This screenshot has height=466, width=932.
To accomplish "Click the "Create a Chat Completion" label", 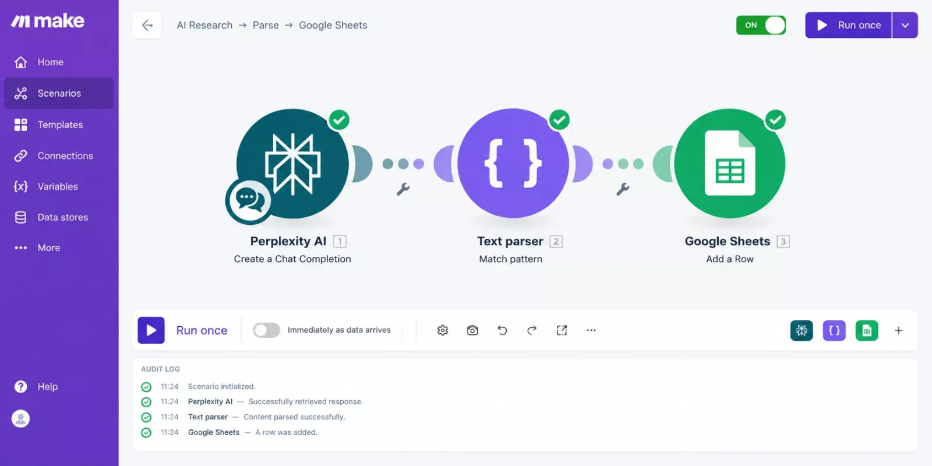I will pos(292,259).
